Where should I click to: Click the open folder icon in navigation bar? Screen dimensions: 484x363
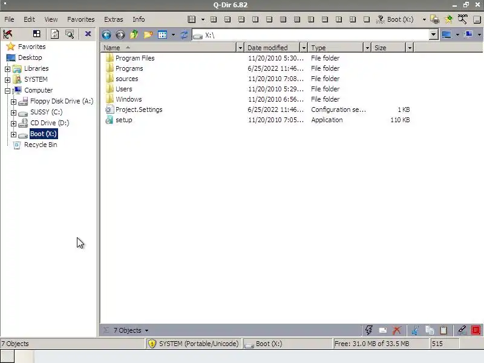148,34
